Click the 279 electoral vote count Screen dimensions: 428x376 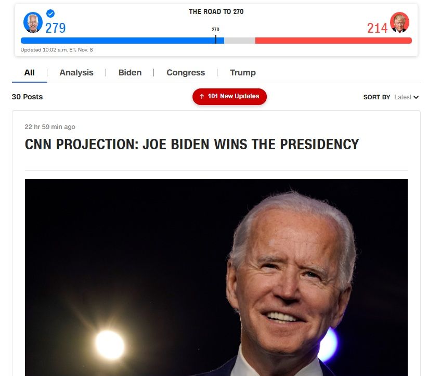(56, 28)
